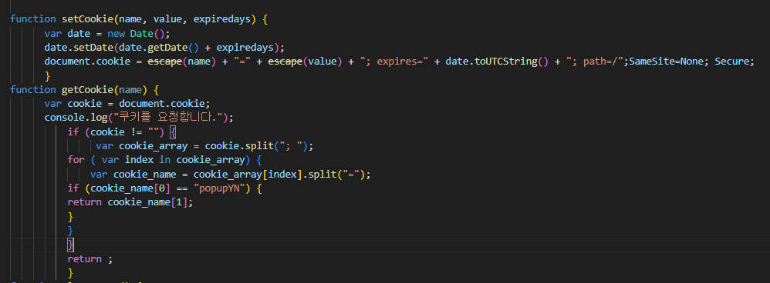
Task: Click cookie_name[0] in the if condition
Action: 130,188
